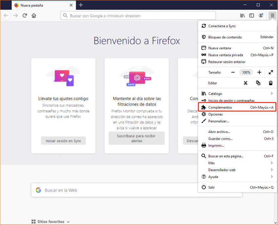The image size is (278, 225).
Task: Reset zoom by clicking 100%
Action: pyautogui.click(x=246, y=72)
